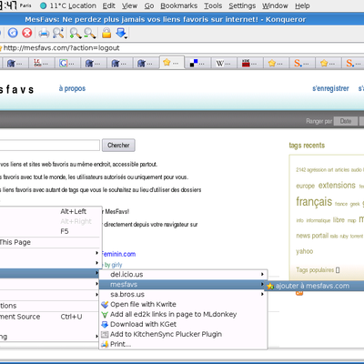The height and width of the screenshot is (364, 364).
Task: Click the Tags populaires link
Action: [315, 270]
